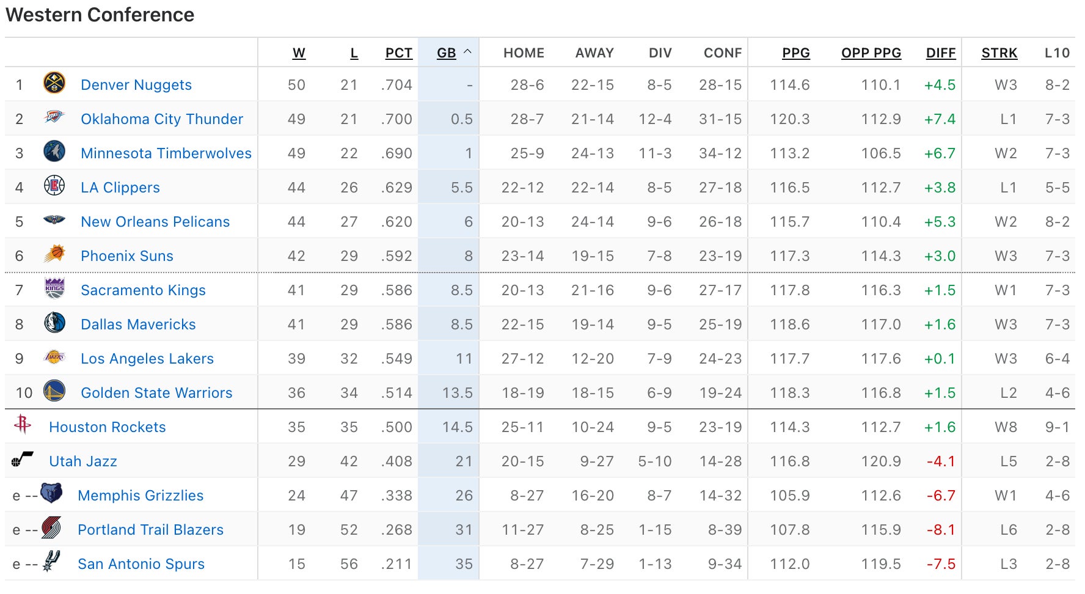Click the Portland Trail Blazers logo

click(51, 527)
